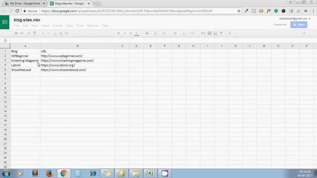The width and height of the screenshot is (317, 178).
Task: Open the Edit menu
Action: (x=25, y=26)
